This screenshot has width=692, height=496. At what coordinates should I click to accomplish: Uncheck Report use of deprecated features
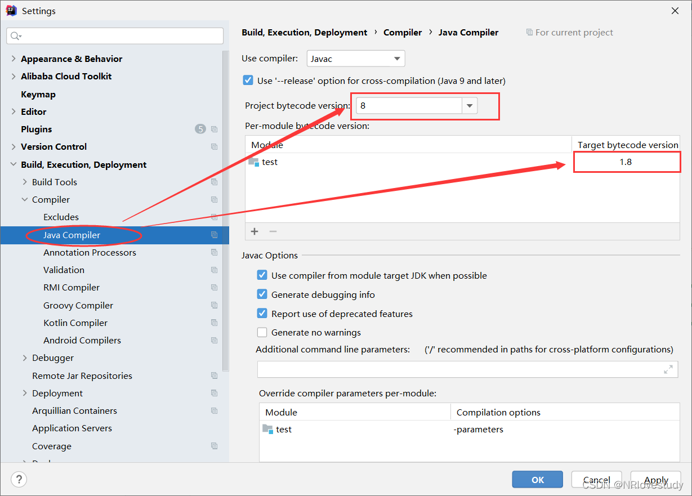(x=262, y=314)
